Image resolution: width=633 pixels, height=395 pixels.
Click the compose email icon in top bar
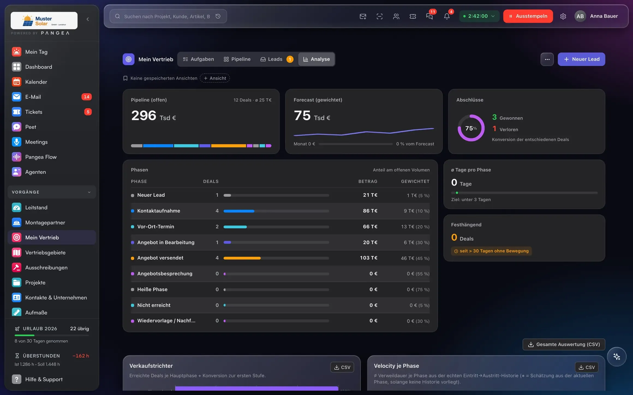[x=363, y=16]
